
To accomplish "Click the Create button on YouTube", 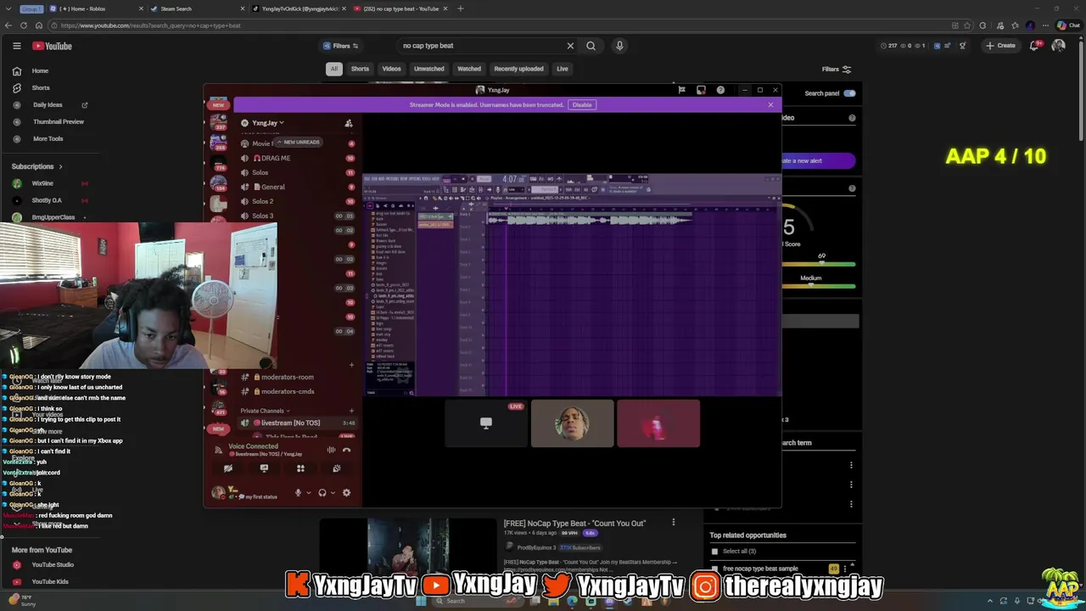I will (x=1000, y=46).
